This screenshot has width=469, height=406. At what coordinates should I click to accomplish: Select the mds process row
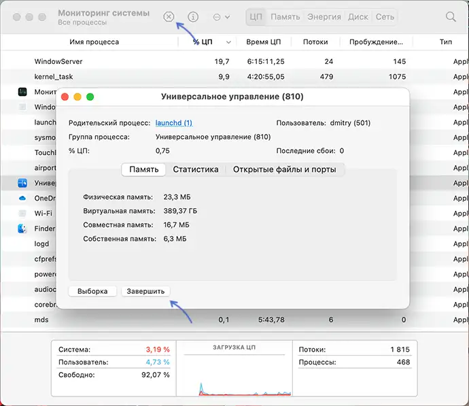(234, 320)
